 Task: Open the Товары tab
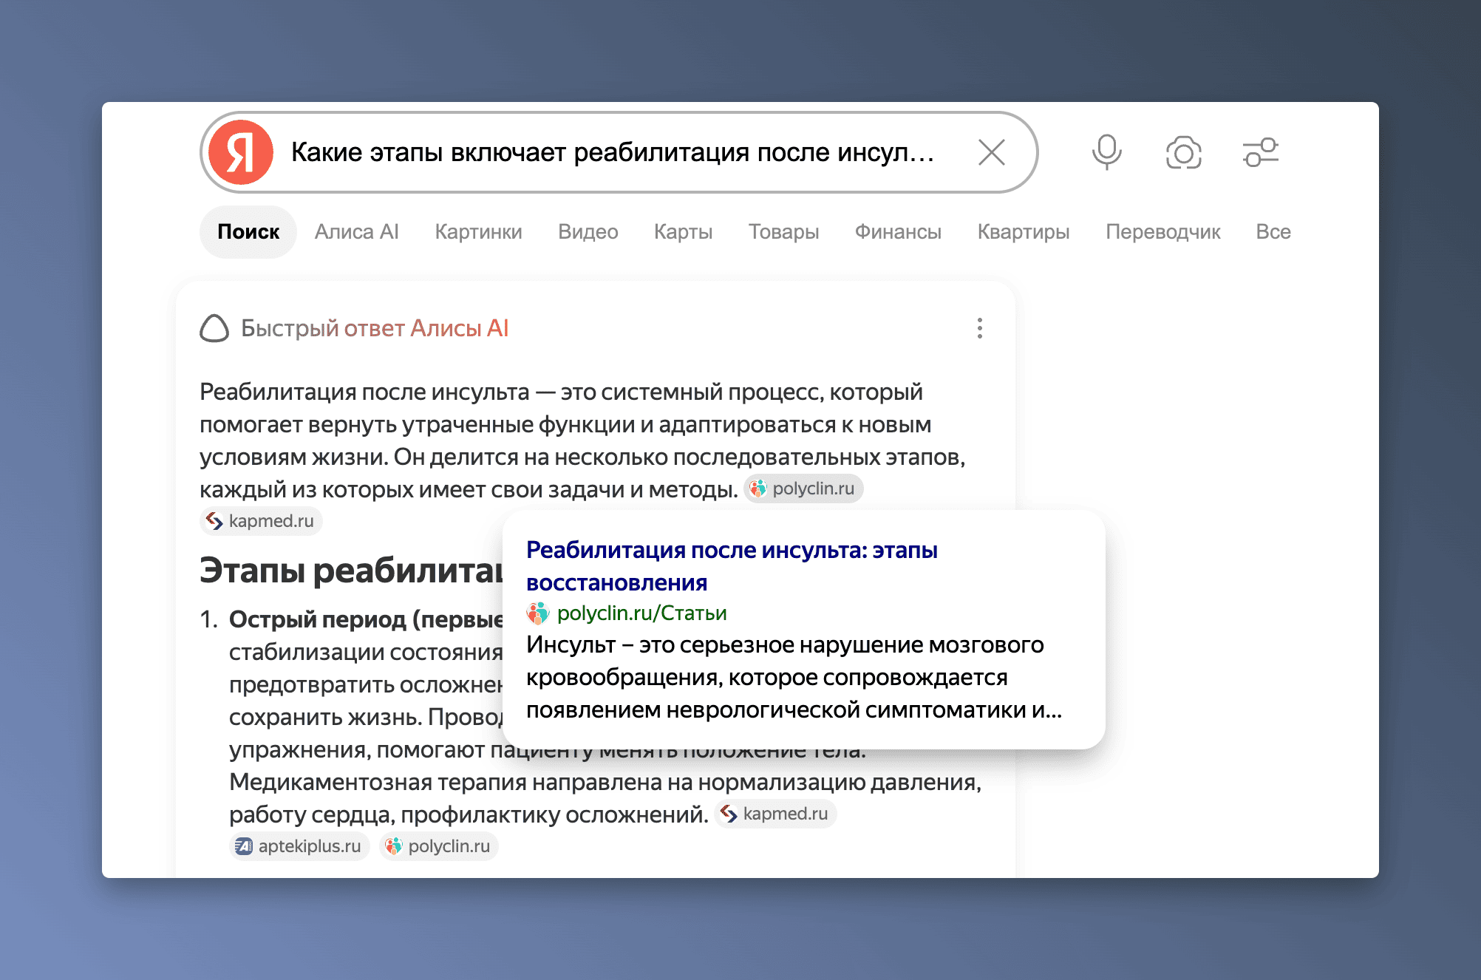tap(784, 232)
